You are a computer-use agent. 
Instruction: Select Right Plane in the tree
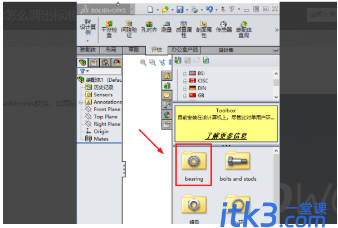tap(103, 124)
